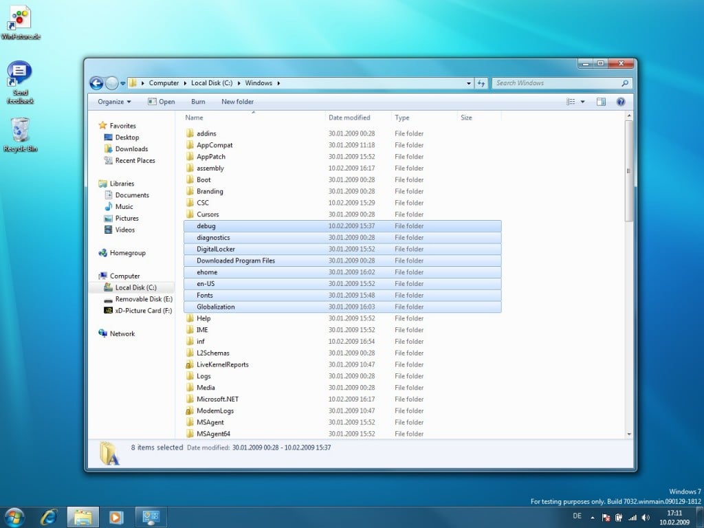
Task: Launch Windows Media Player from taskbar
Action: tap(115, 518)
